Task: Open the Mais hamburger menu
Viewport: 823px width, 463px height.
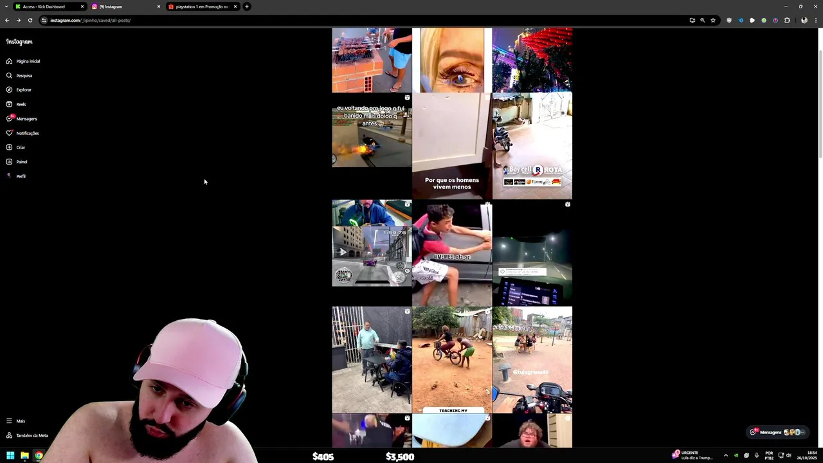Action: 15,421
